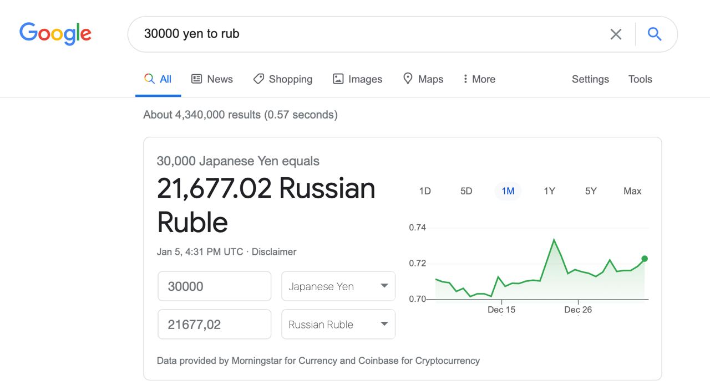Select the 1D chart range
Image resolution: width=710 pixels, height=391 pixels.
[425, 191]
